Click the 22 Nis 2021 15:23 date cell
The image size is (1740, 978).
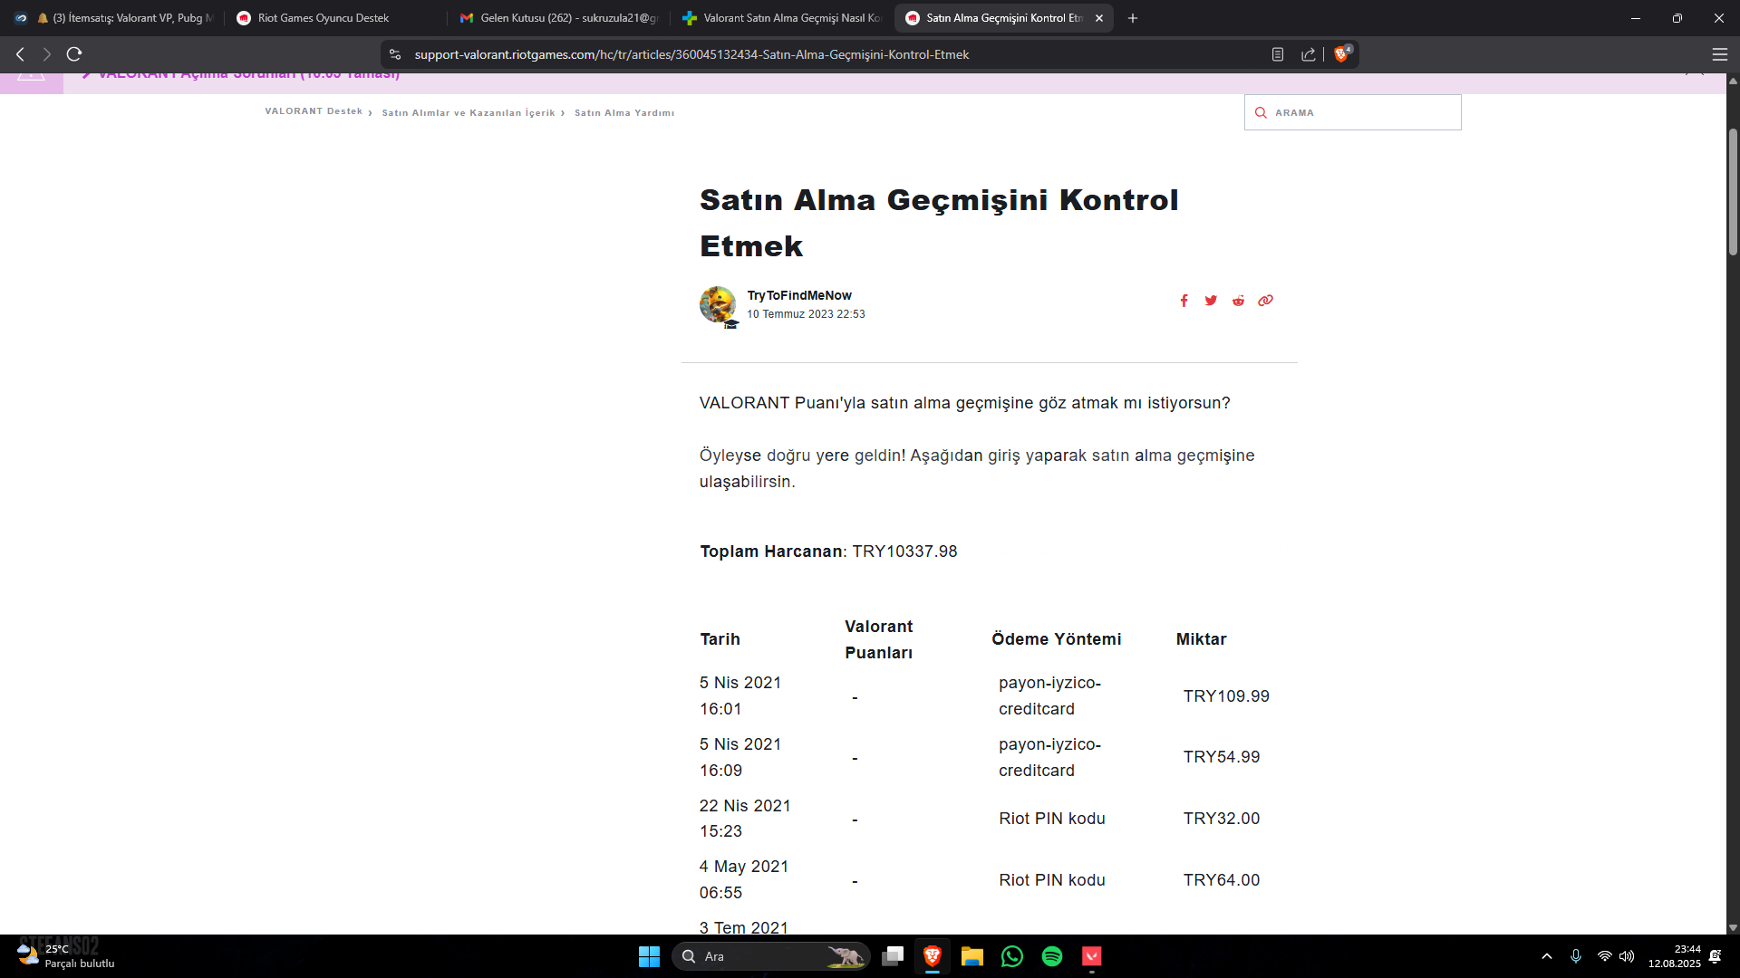tap(745, 819)
